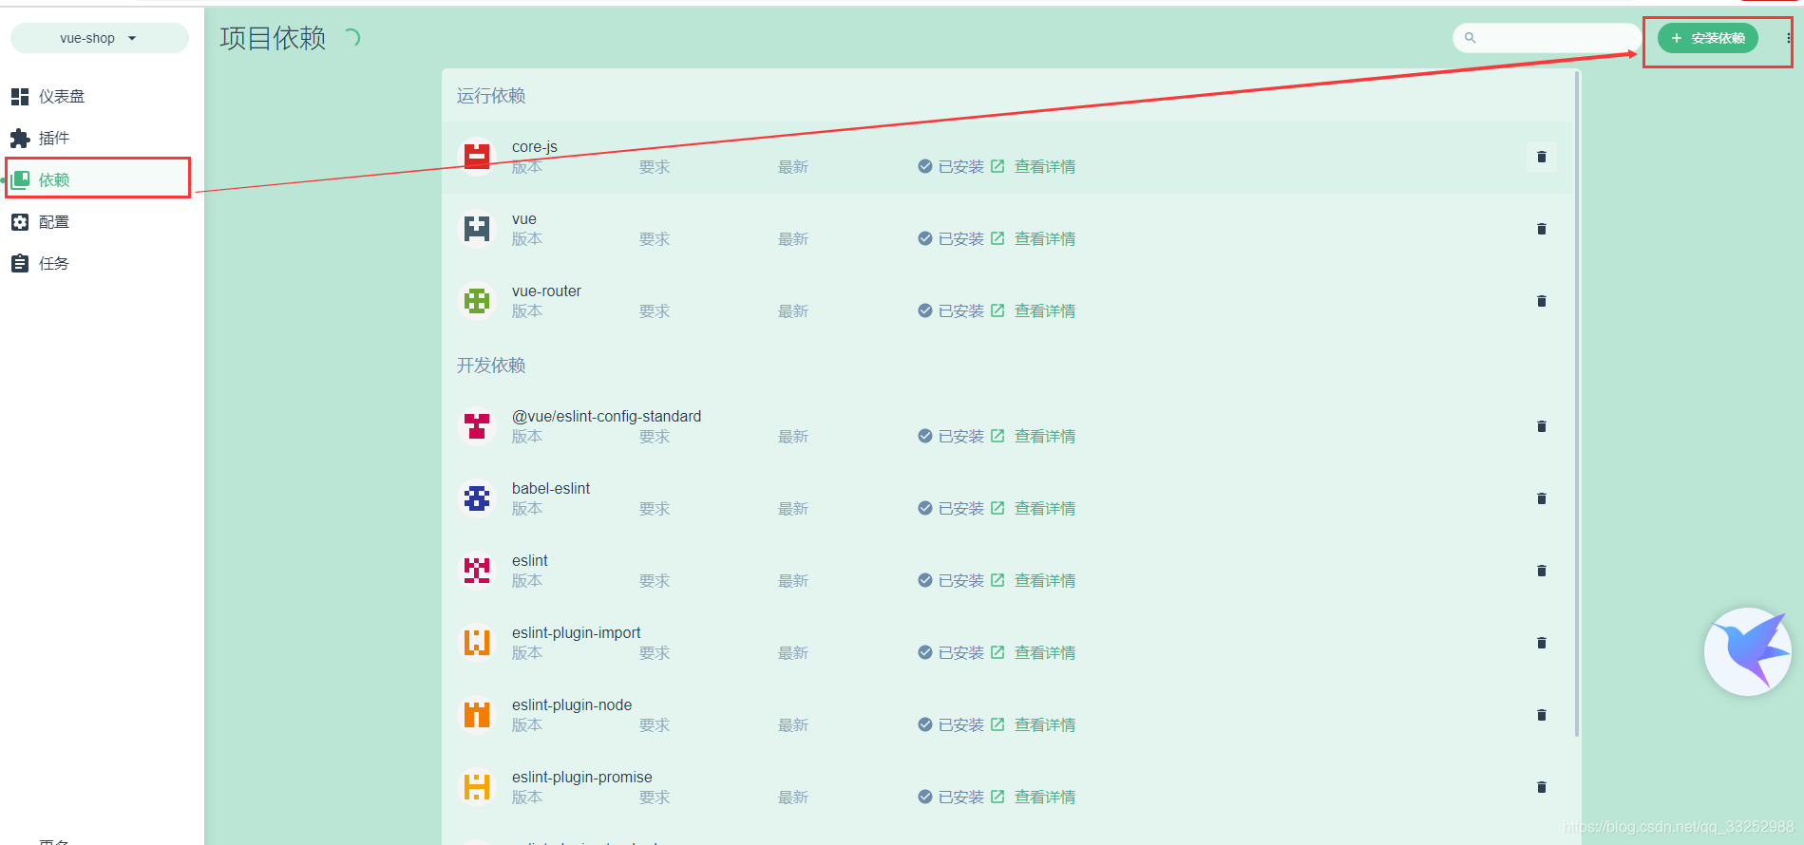
Task: Click the core-js package avatar icon
Action: (477, 157)
